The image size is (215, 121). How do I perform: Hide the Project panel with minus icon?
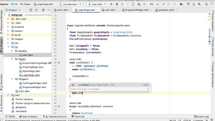pyautogui.click(x=49, y=10)
